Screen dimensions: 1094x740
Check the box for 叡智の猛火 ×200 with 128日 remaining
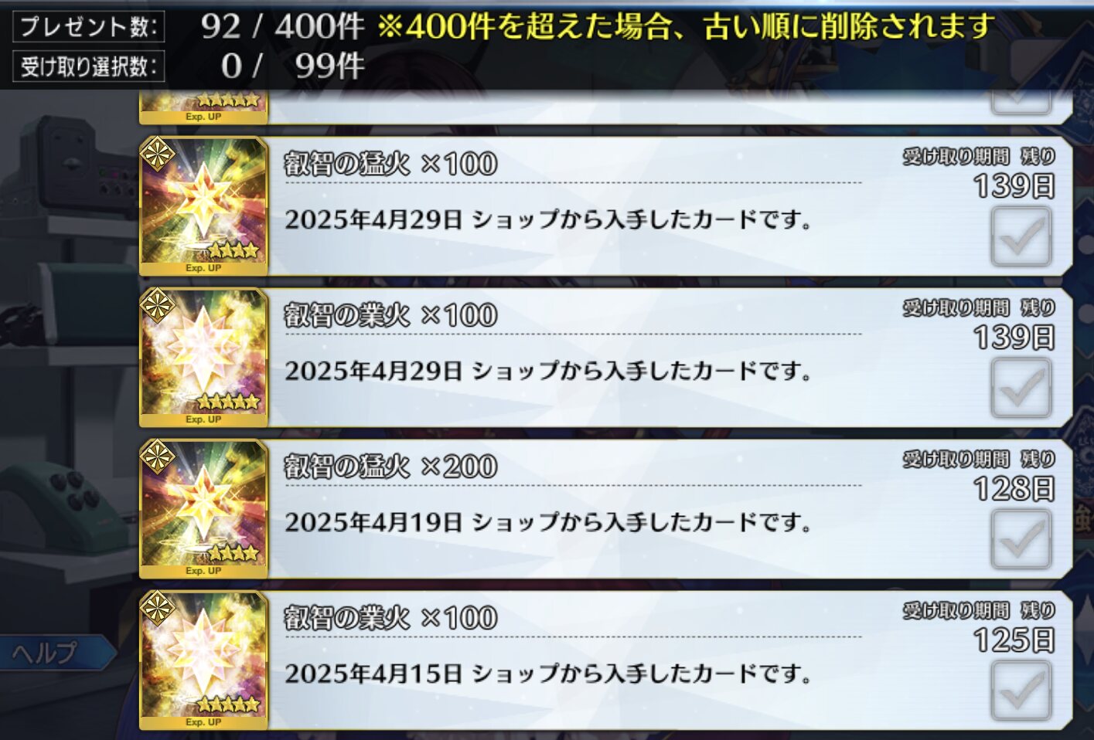1021,539
